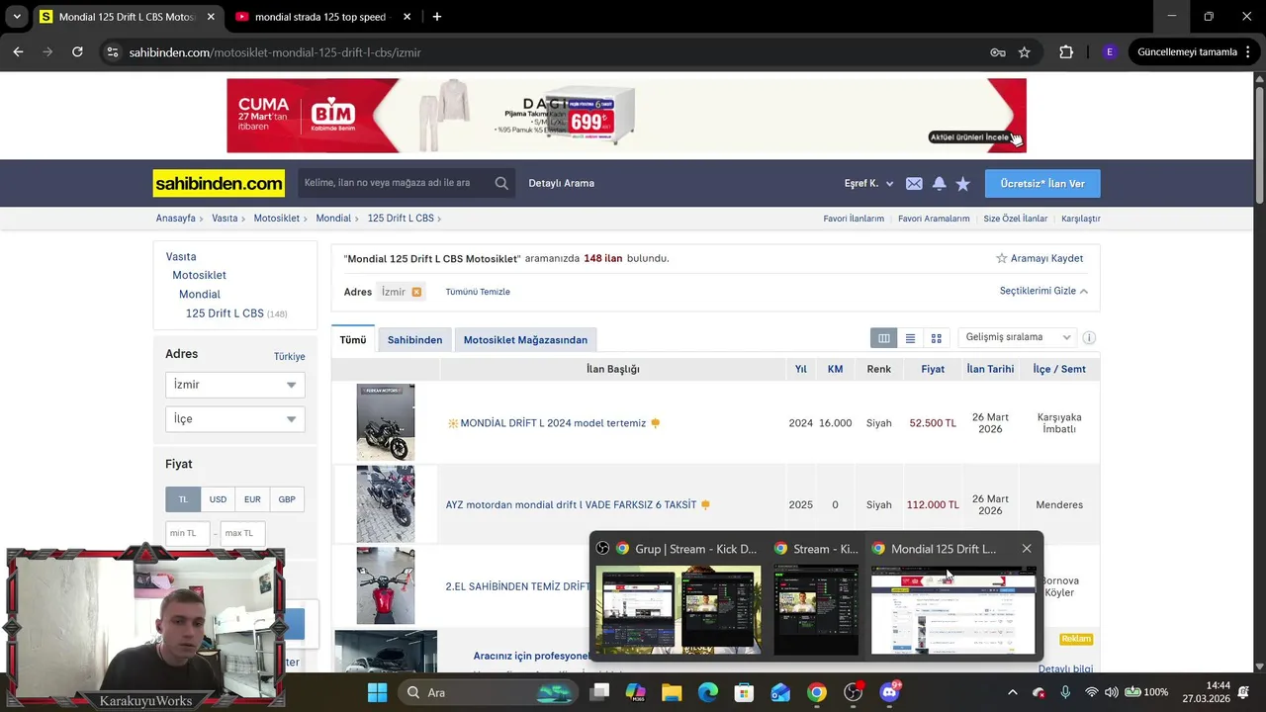The image size is (1266, 712).
Task: Open the İzmir city dropdown
Action: (x=235, y=385)
